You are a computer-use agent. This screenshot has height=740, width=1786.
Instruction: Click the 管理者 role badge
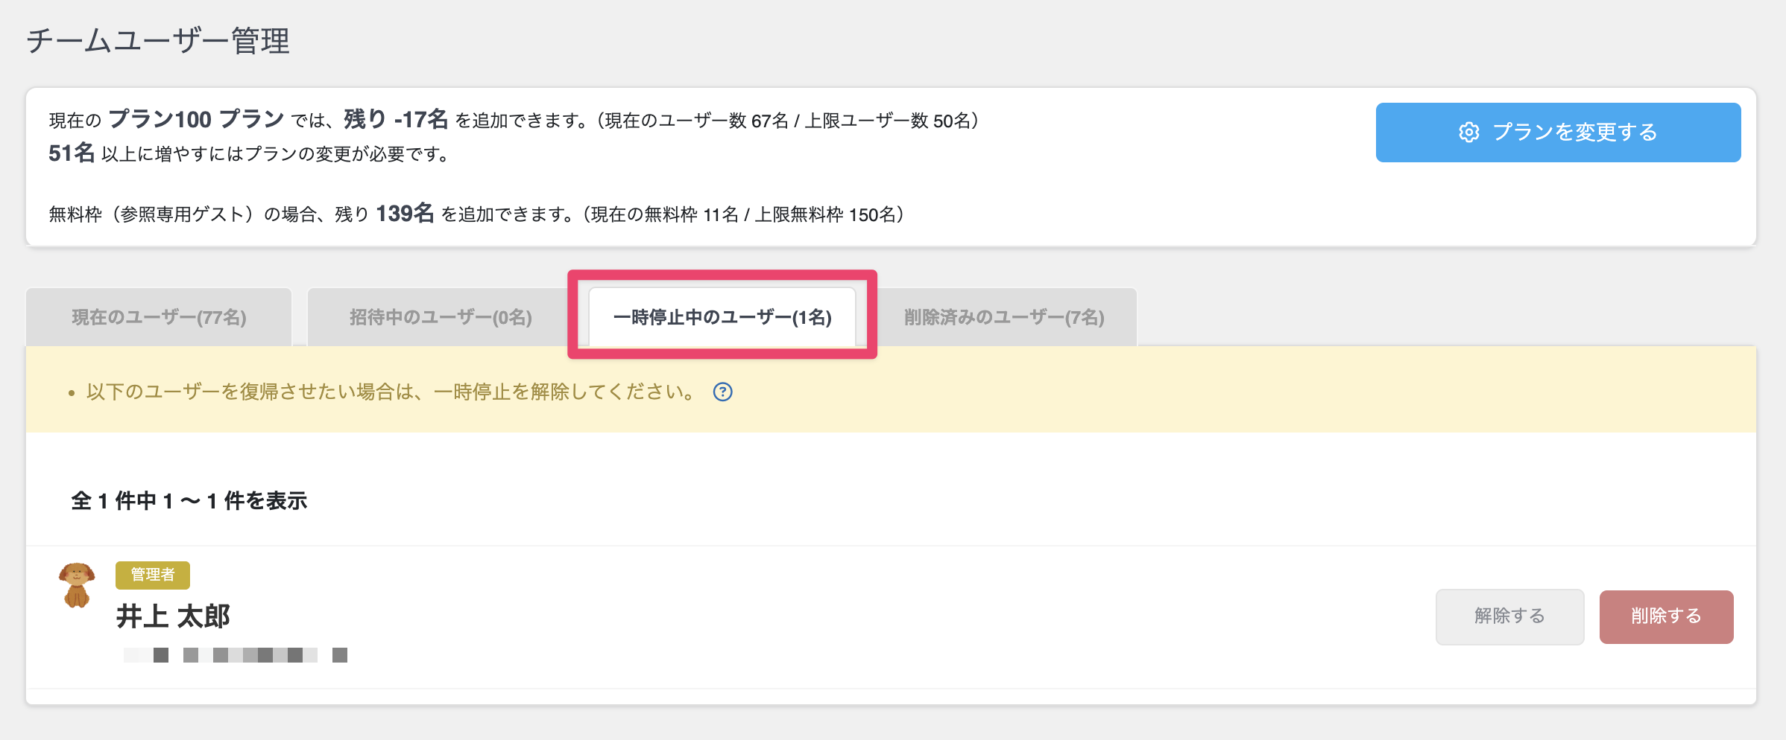pos(153,575)
